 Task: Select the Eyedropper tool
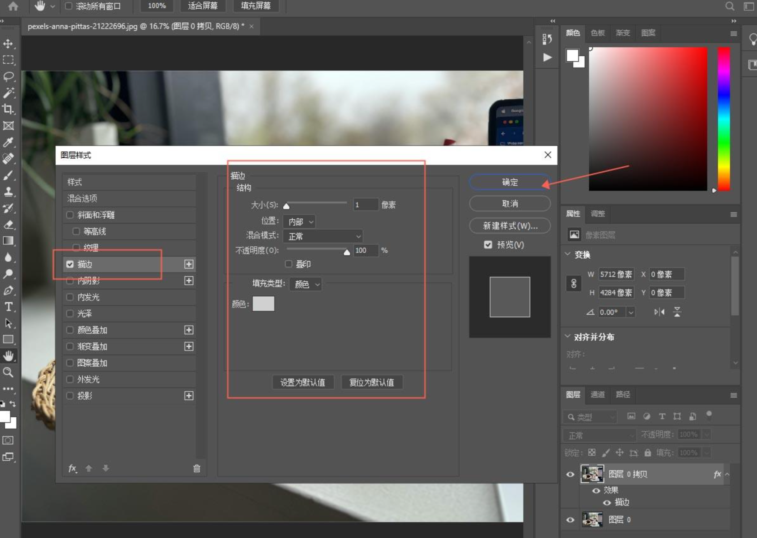coord(8,142)
